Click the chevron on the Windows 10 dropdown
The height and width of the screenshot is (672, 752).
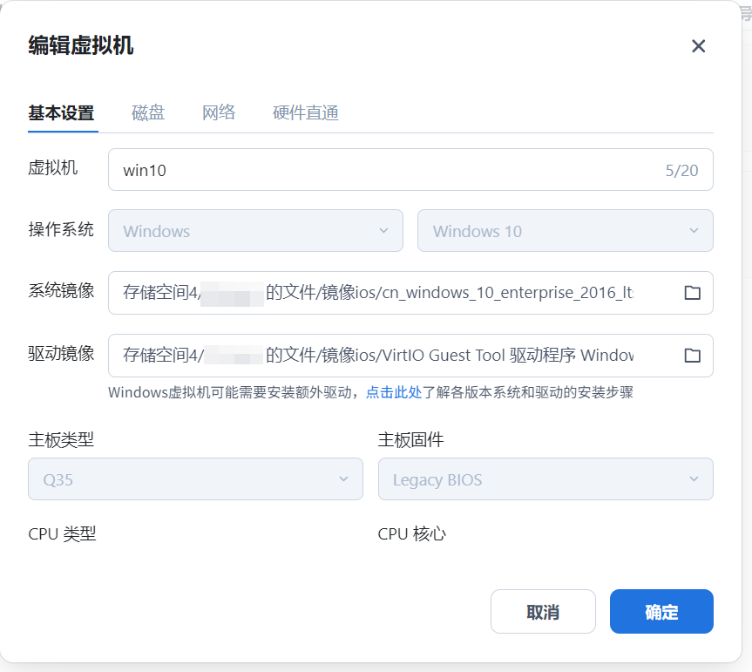tap(694, 231)
